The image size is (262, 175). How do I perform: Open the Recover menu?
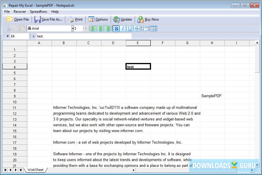(19, 12)
